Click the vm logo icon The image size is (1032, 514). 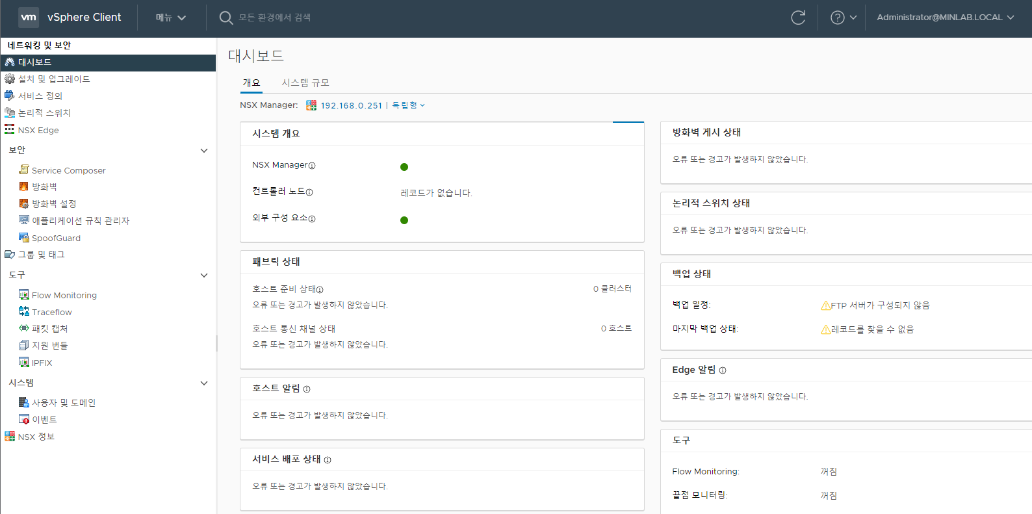pos(29,18)
